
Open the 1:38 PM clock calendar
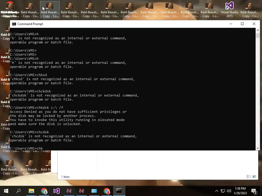(240, 191)
